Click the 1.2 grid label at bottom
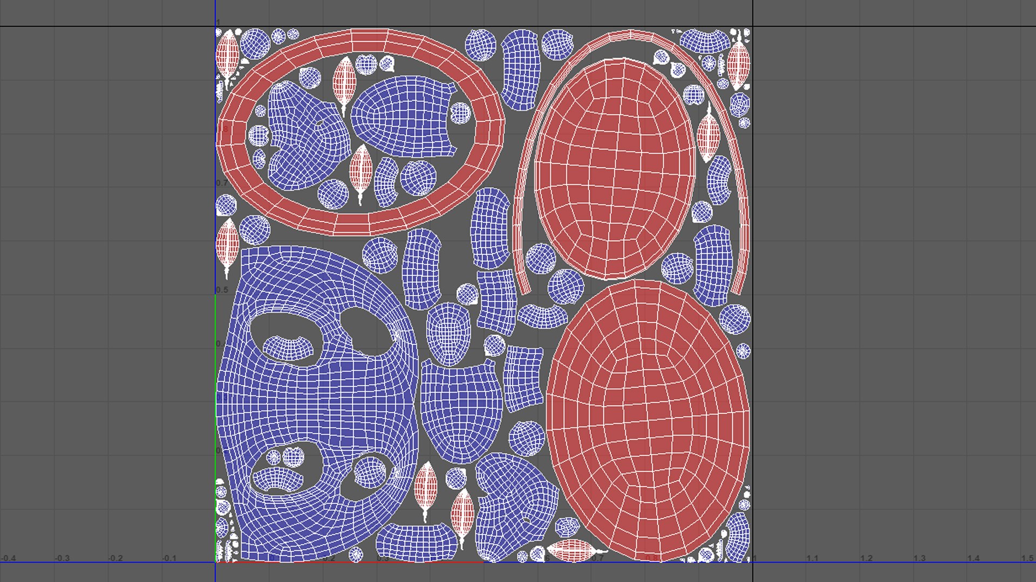Screen dimensions: 1036x582 click(x=866, y=558)
